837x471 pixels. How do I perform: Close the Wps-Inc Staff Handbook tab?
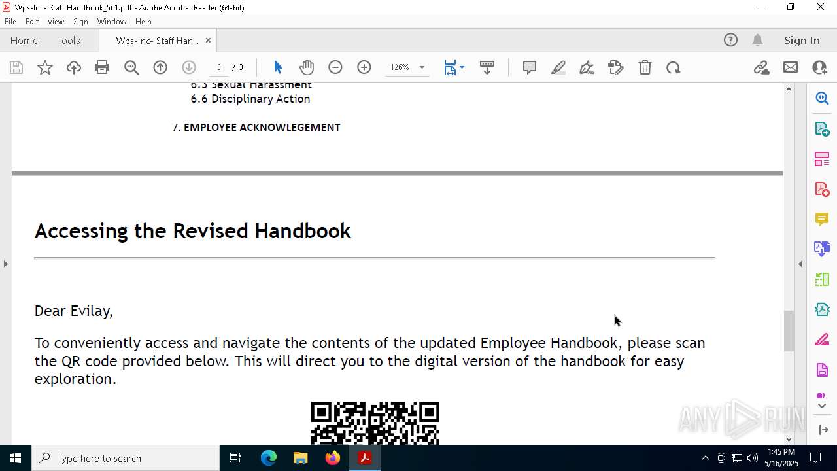click(208, 41)
